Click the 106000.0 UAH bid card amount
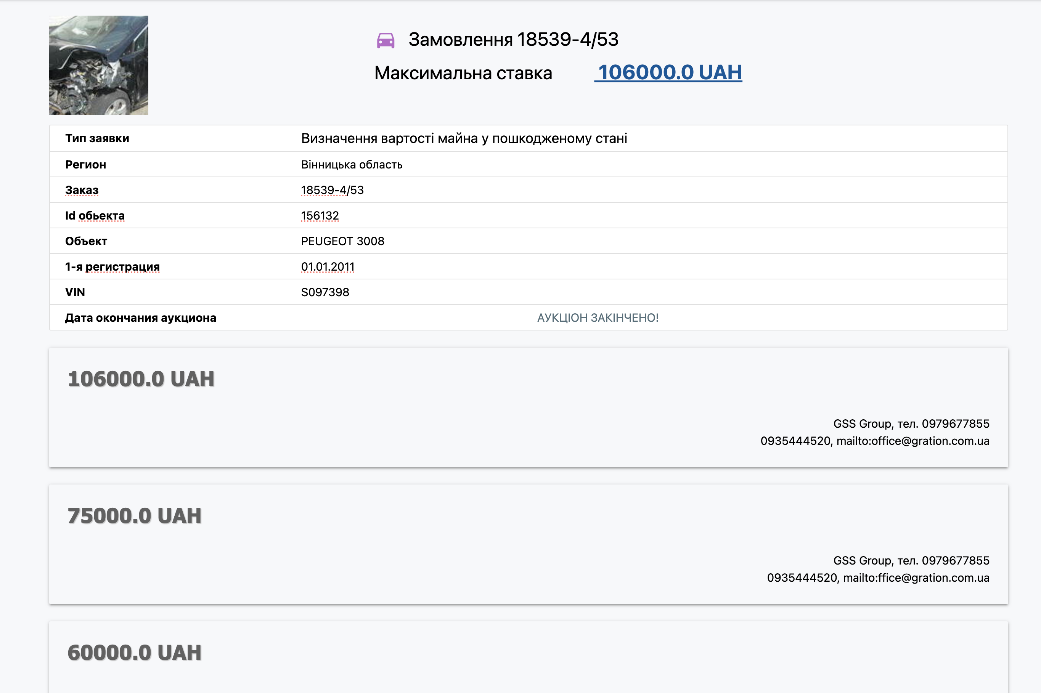The height and width of the screenshot is (693, 1041). [141, 379]
